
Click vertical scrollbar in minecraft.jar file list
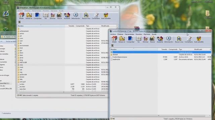pyautogui.click(x=117, y=28)
